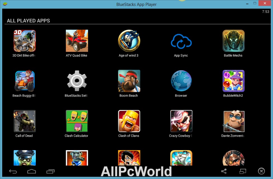Click the Age of wind 3 label

click(x=128, y=55)
